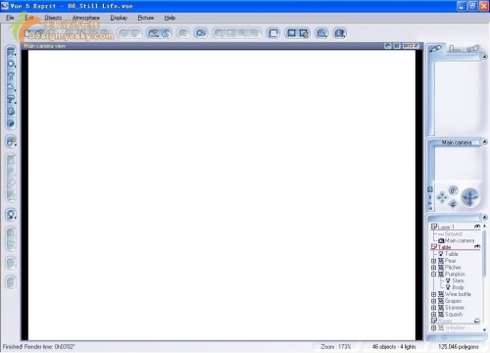Select the Grapes item in object list
This screenshot has width=490, height=353.
pyautogui.click(x=453, y=301)
